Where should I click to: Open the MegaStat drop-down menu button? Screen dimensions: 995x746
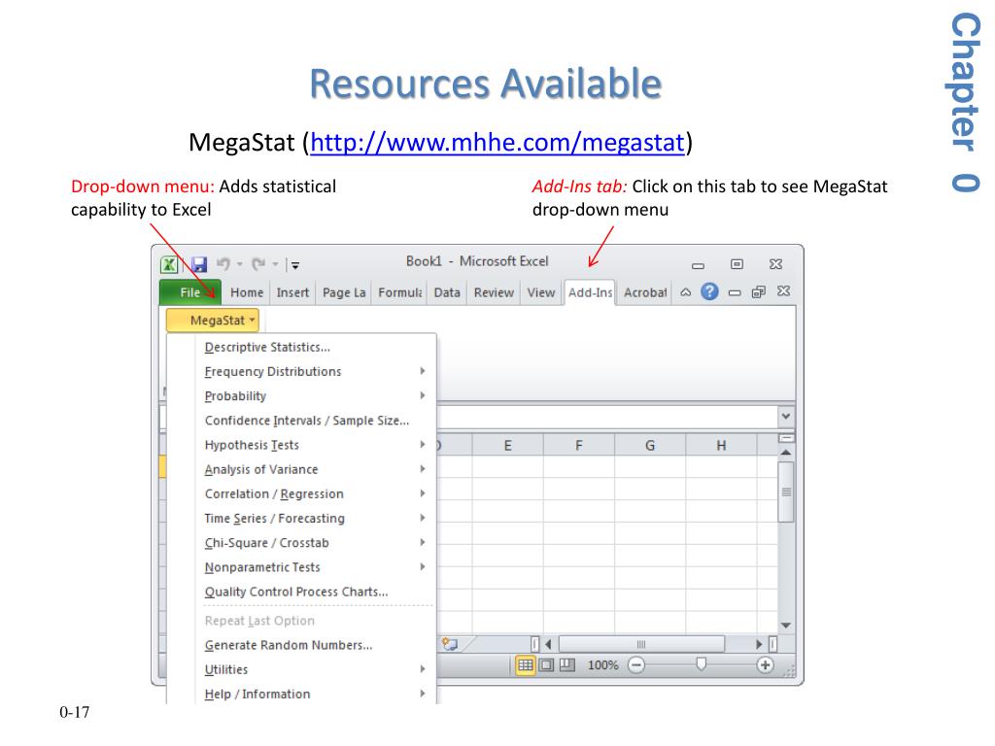click(213, 321)
